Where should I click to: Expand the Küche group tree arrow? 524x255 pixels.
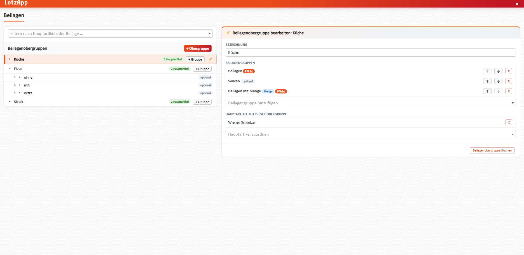[10, 59]
